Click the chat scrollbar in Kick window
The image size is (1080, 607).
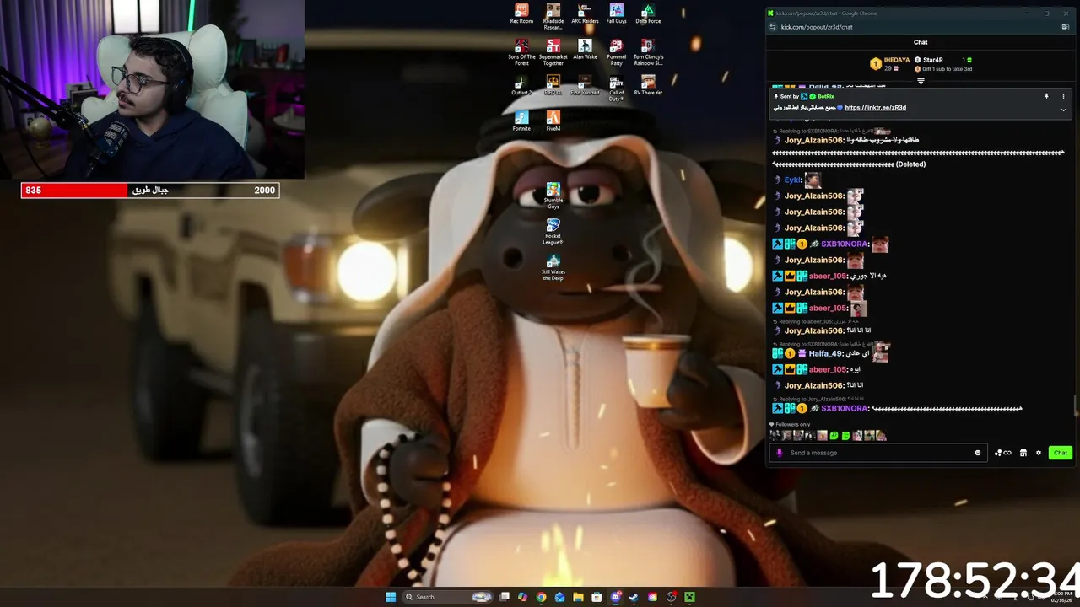click(1075, 406)
